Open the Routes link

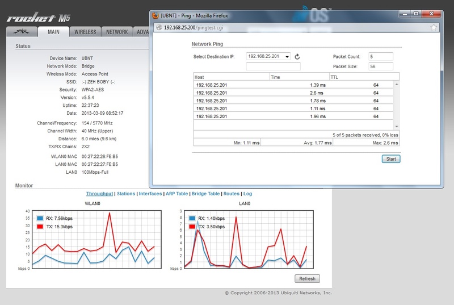tap(232, 194)
